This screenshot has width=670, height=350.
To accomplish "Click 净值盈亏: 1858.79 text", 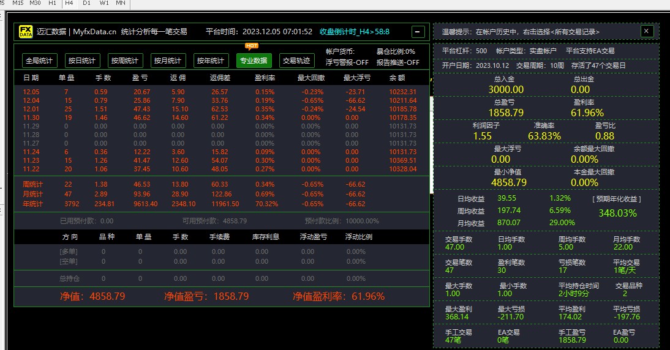I will pos(206,296).
